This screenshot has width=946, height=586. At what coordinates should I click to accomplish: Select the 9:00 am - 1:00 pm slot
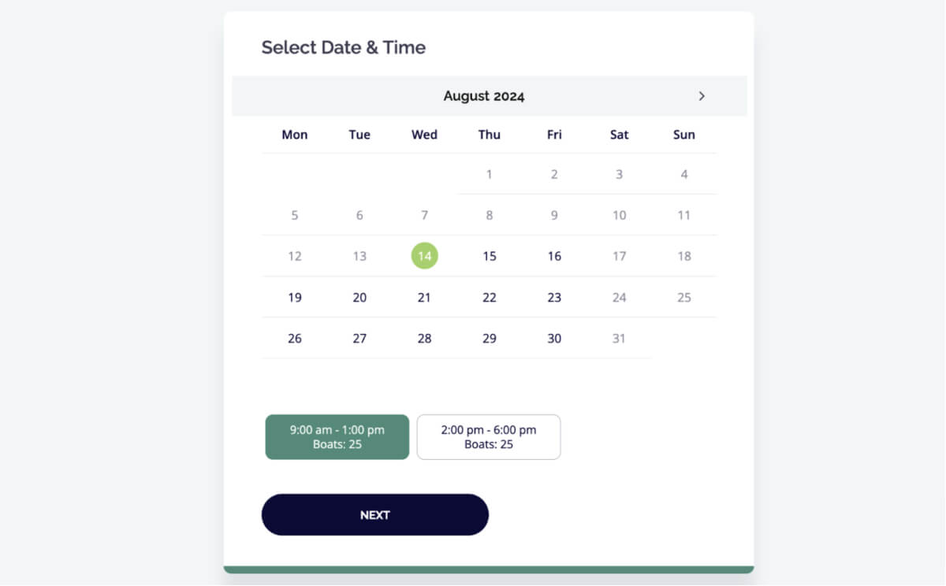[x=337, y=437]
